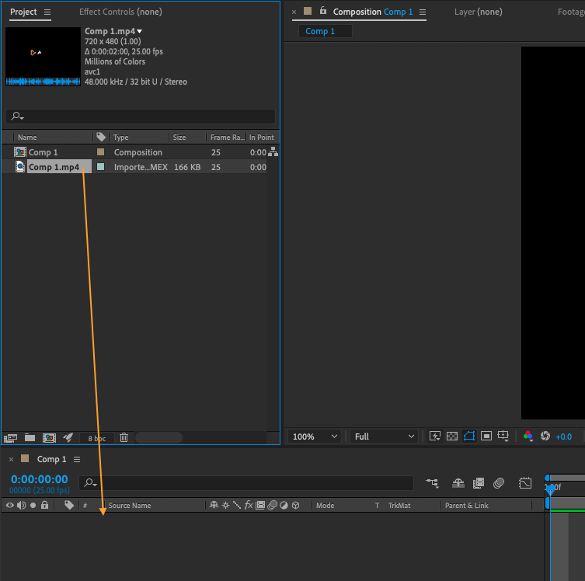Open the Full resolution dropdown
Image resolution: width=585 pixels, height=581 pixels.
click(x=384, y=437)
